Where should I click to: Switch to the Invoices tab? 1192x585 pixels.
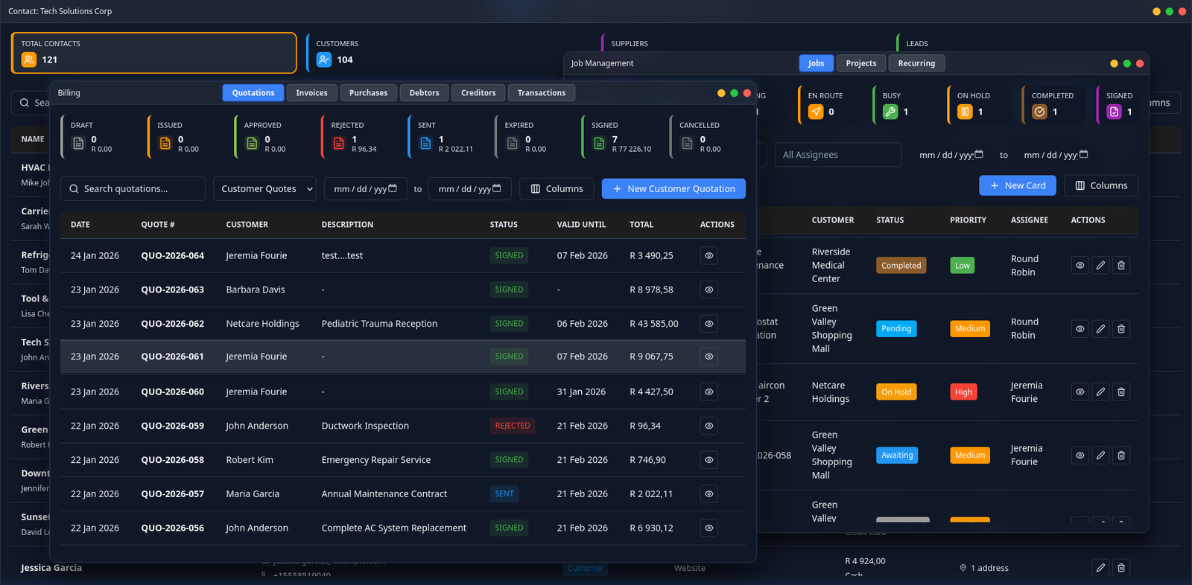tap(311, 93)
